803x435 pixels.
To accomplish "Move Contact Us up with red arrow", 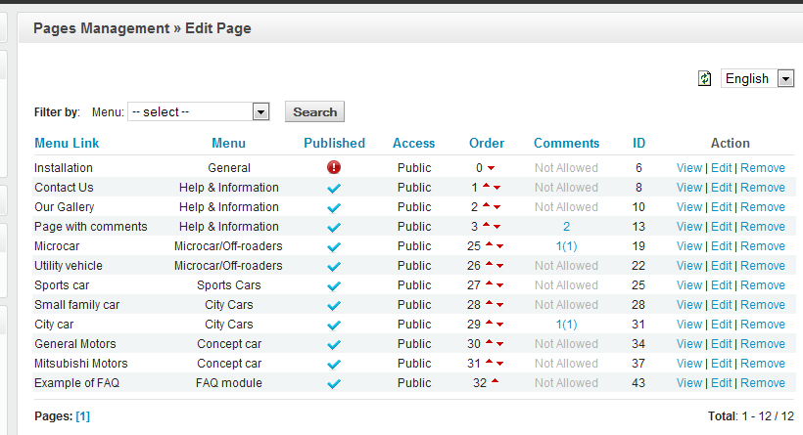I will click(486, 186).
